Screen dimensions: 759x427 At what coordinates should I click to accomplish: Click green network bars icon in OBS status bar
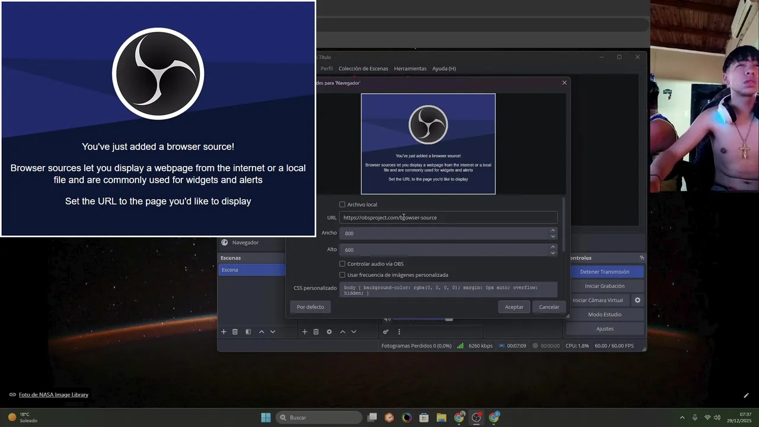pos(460,346)
